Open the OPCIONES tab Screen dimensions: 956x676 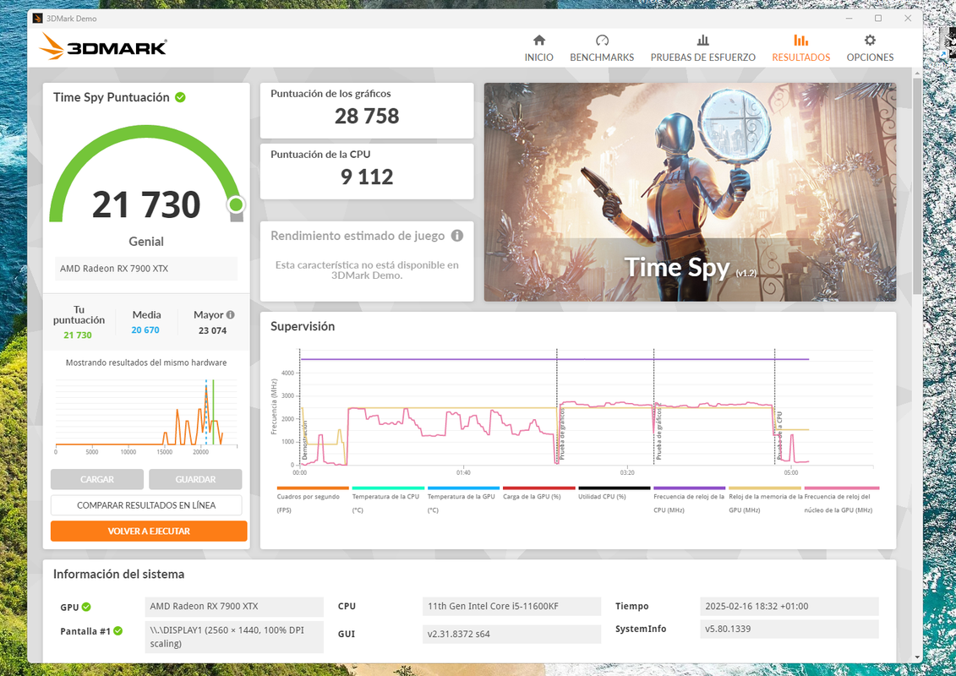tap(870, 57)
